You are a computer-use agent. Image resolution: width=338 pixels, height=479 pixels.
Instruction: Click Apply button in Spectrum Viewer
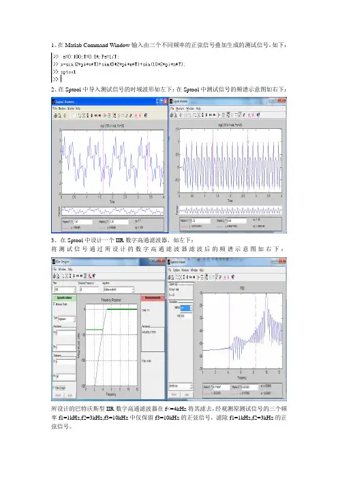click(187, 394)
